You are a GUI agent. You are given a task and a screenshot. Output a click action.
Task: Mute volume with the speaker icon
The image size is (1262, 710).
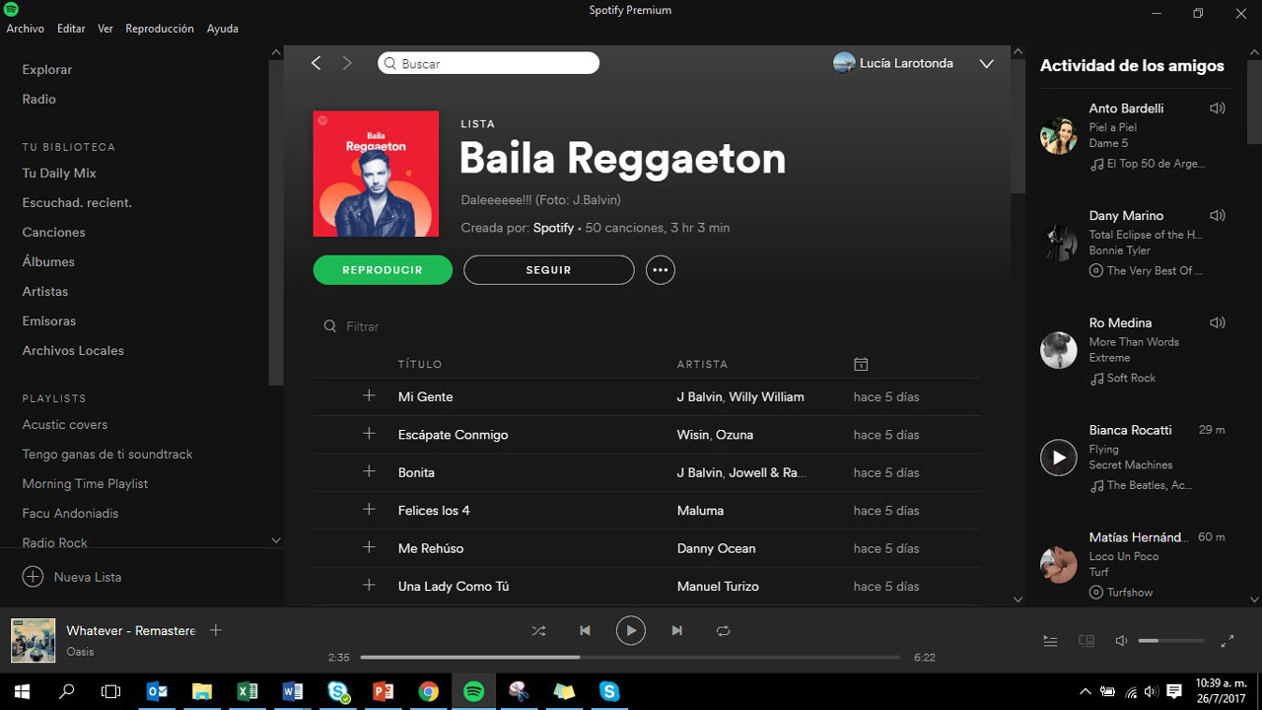[1121, 641]
